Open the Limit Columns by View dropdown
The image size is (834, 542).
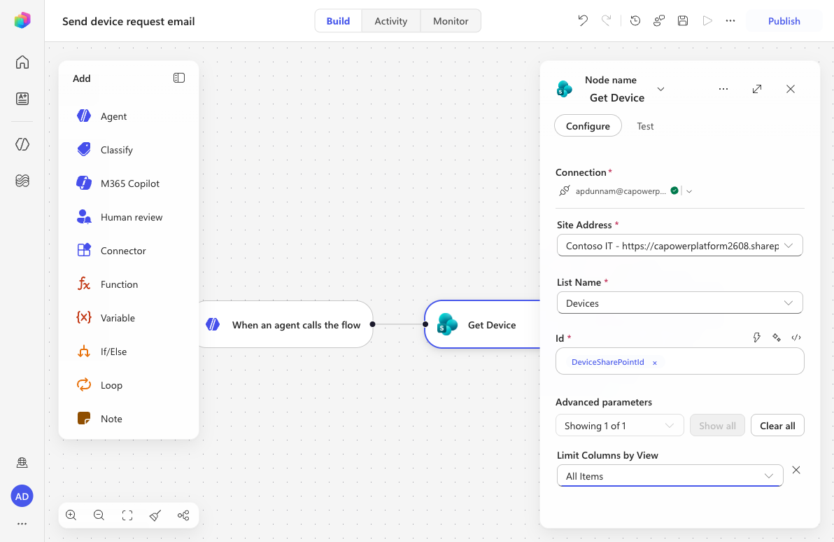click(x=670, y=476)
